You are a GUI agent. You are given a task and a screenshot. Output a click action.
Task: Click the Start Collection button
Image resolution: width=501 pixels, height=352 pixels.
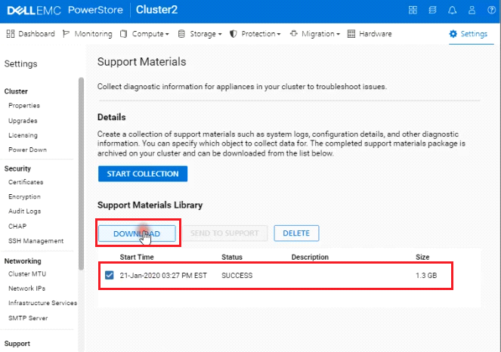click(142, 174)
